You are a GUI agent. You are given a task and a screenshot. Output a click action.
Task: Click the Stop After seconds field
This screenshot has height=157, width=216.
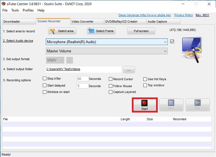pos(82,78)
